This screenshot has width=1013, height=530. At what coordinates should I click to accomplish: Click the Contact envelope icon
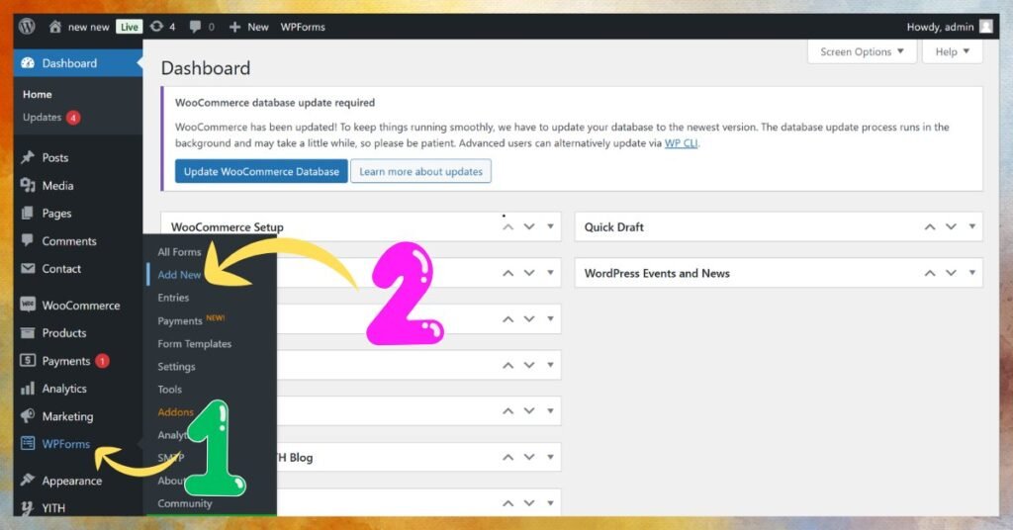(27, 269)
